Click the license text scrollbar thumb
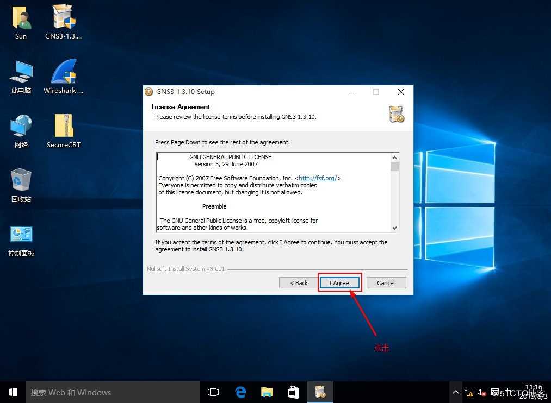The image size is (551, 403). [395, 166]
